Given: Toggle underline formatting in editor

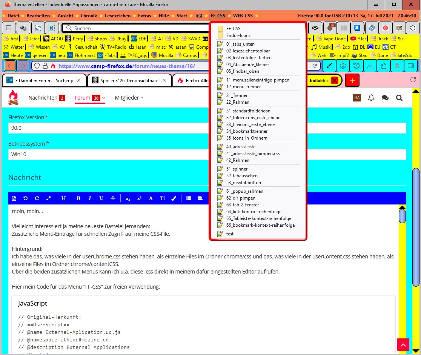Looking at the screenshot, I should pyautogui.click(x=101, y=198).
